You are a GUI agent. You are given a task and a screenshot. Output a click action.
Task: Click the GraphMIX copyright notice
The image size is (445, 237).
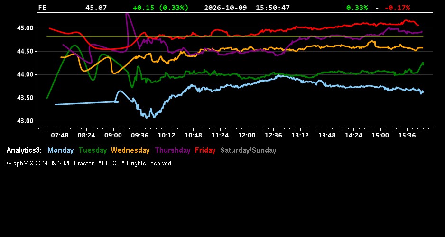[x=89, y=164]
